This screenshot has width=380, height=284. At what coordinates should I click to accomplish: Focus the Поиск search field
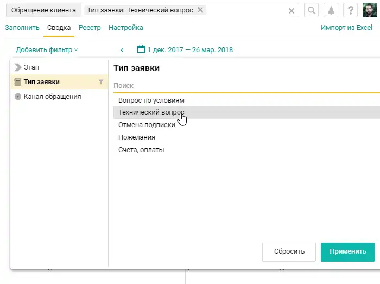click(246, 86)
